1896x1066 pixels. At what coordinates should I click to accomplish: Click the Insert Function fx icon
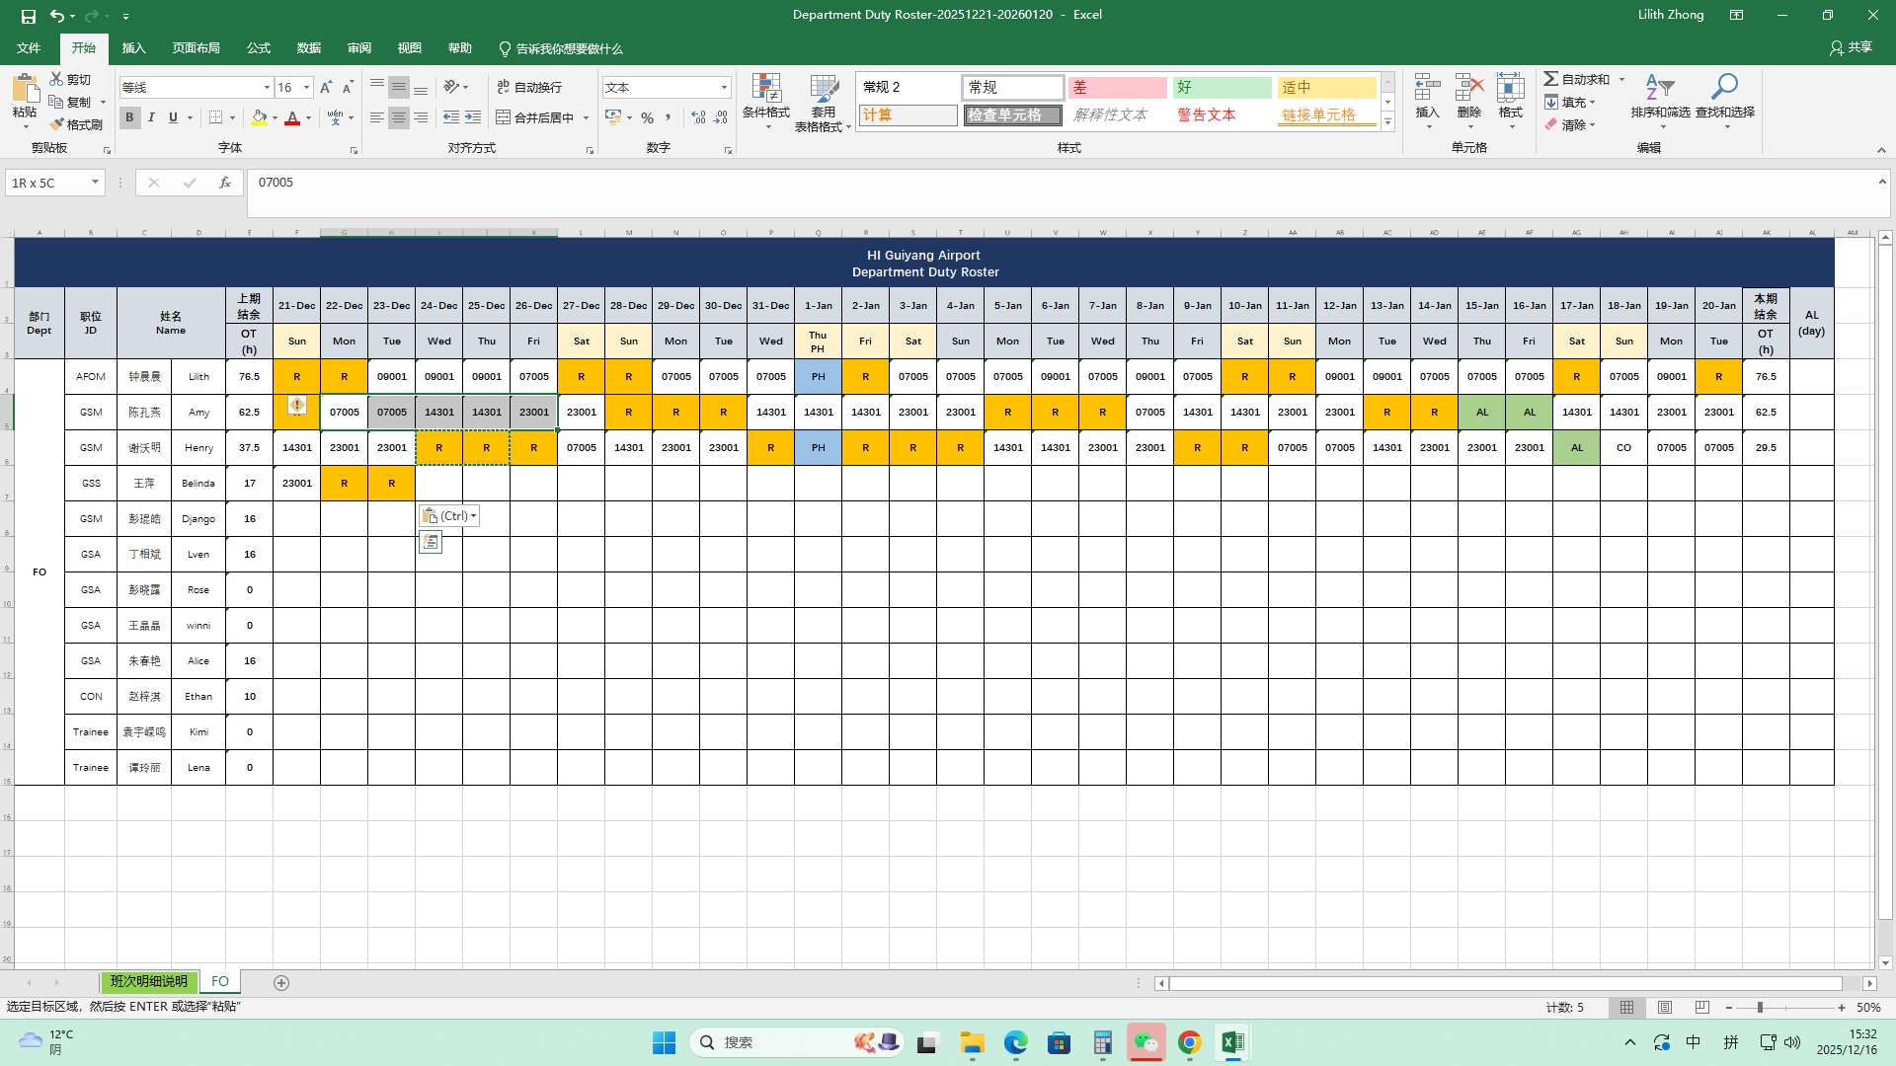[225, 183]
